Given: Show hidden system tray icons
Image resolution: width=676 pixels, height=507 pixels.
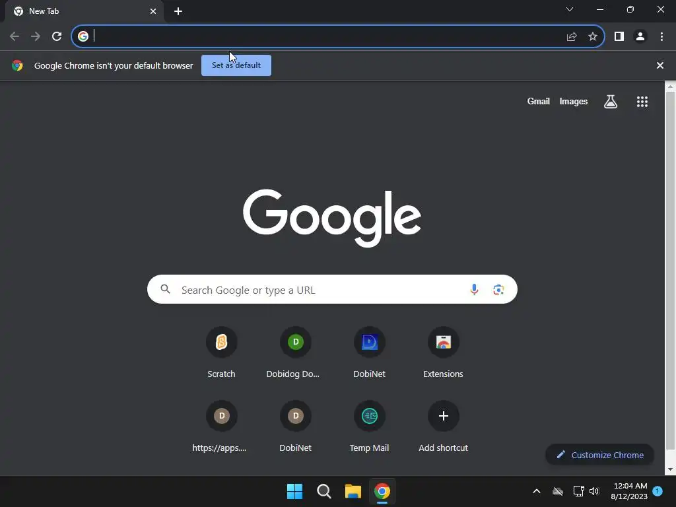Looking at the screenshot, I should (537, 491).
